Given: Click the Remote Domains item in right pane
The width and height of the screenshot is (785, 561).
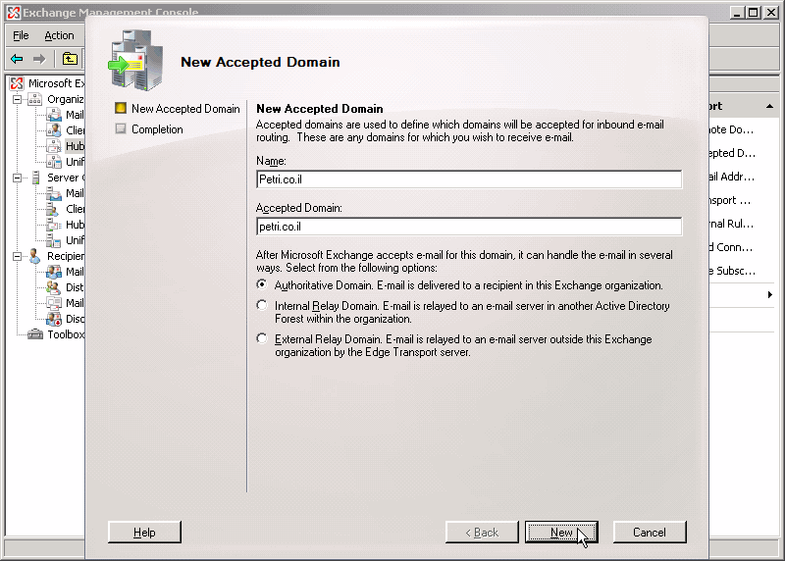Looking at the screenshot, I should pos(731,129).
